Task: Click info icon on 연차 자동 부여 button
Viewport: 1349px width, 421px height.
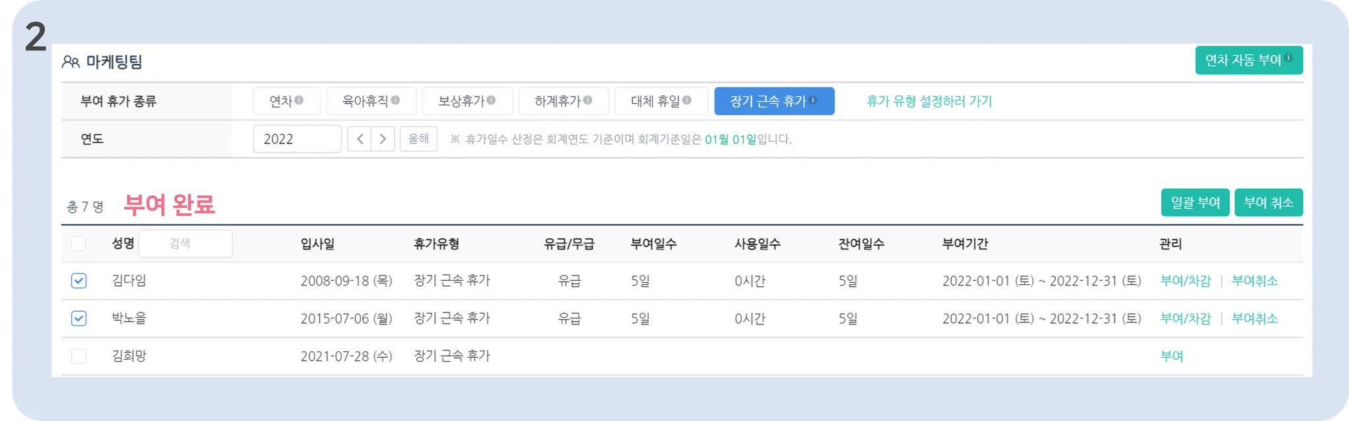Action: pyautogui.click(x=1288, y=57)
